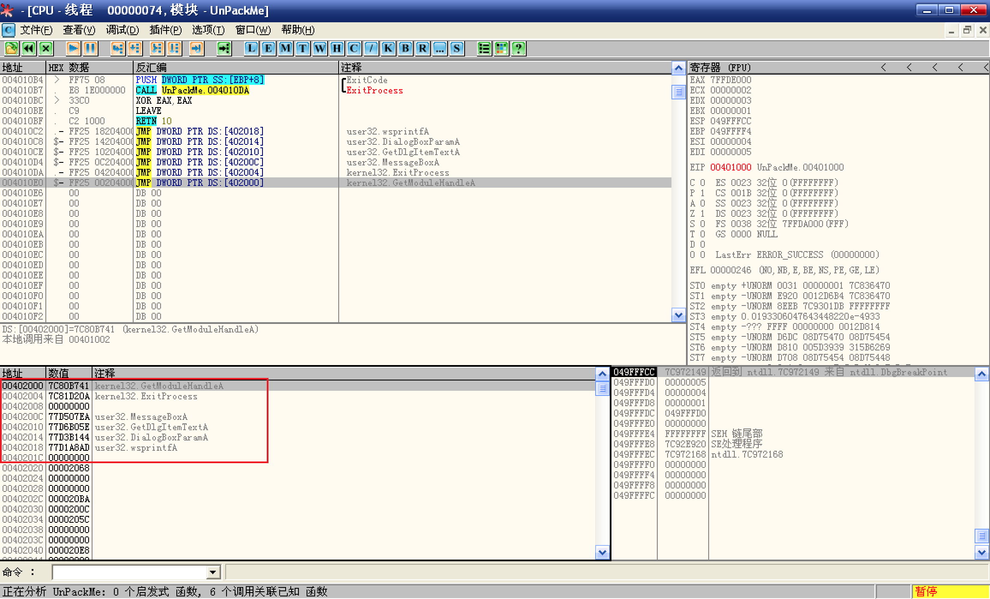Open the Memory map (M) window
Image resolution: width=990 pixels, height=599 pixels.
point(285,48)
